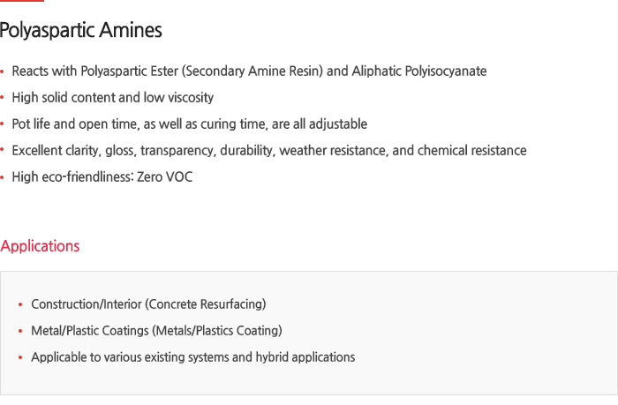This screenshot has height=405, width=618.
Task: Select the Polyaspartic Ester reaction bullet text
Action: click(249, 71)
